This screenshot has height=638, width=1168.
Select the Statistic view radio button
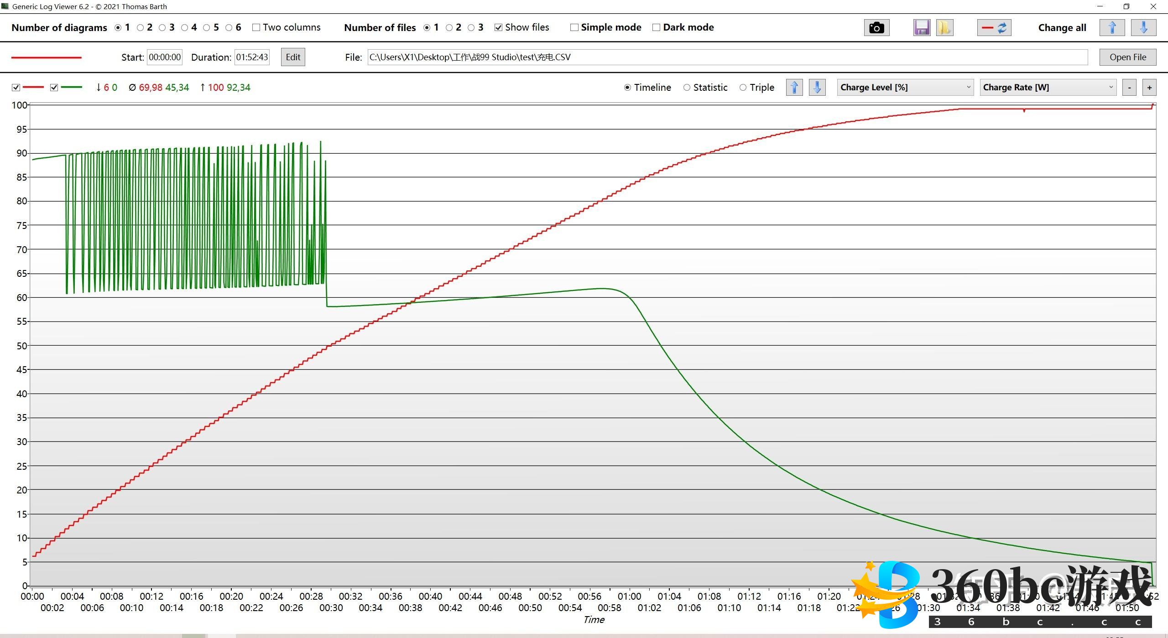click(x=687, y=88)
